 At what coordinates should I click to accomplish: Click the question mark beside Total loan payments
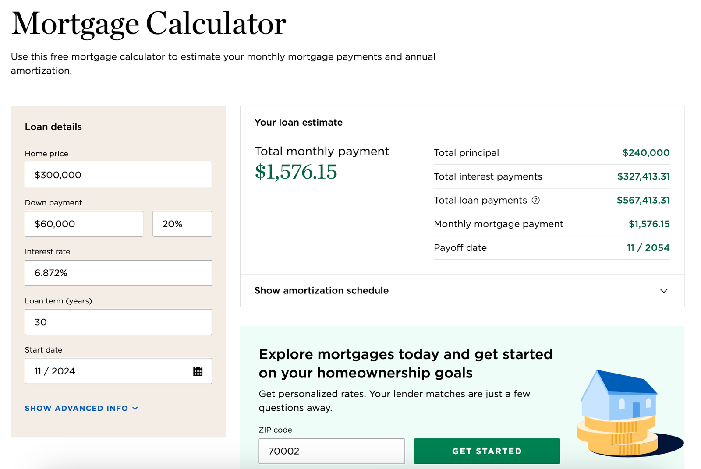pyautogui.click(x=536, y=200)
